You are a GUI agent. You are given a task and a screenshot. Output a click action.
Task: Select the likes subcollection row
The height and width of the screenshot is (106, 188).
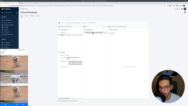click(x=70, y=35)
